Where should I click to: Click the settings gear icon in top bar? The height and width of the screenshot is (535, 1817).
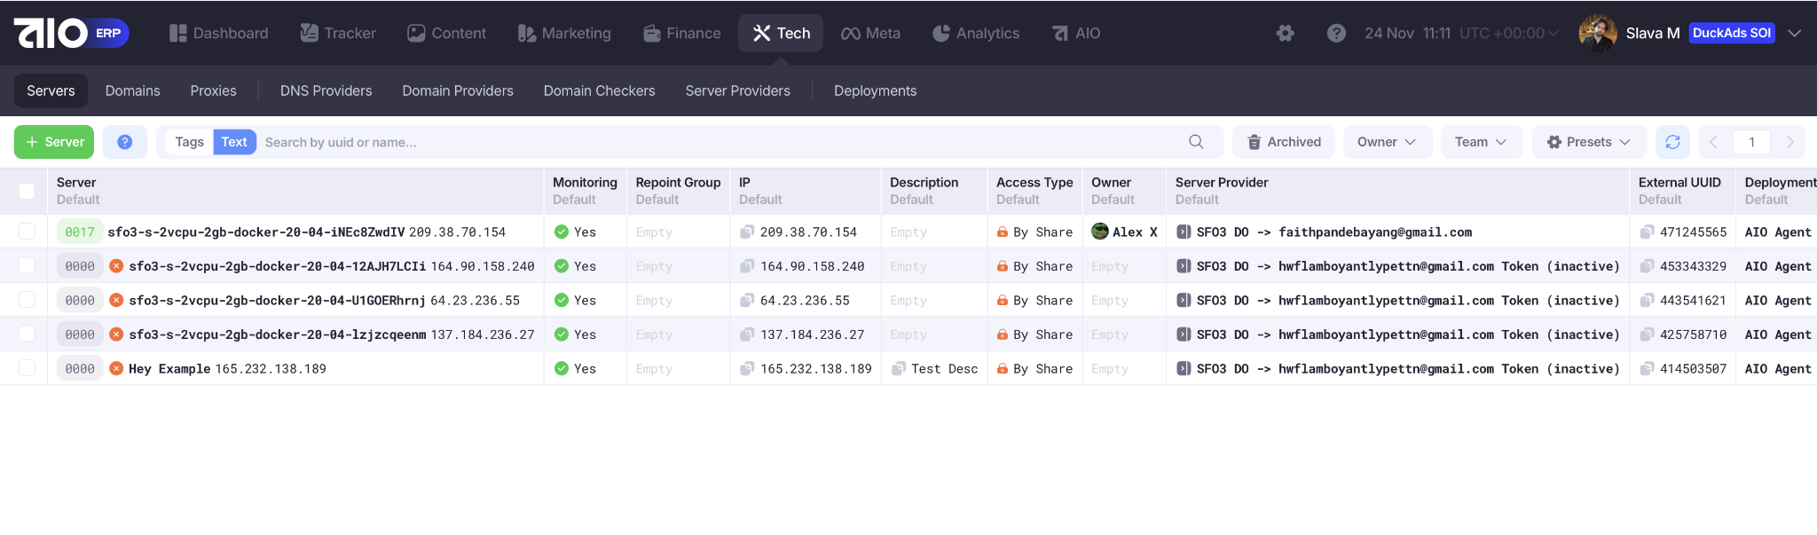point(1285,34)
